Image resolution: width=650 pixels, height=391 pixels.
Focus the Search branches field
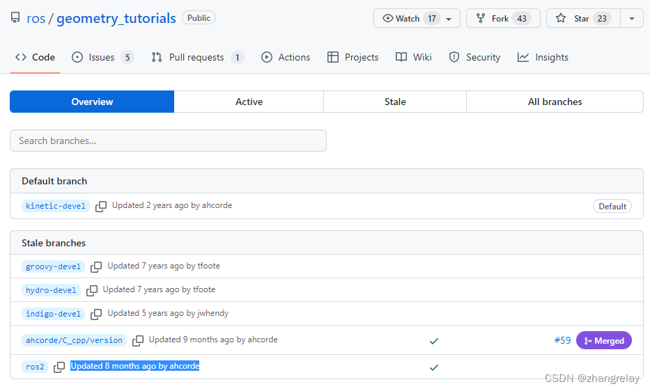[x=168, y=141]
